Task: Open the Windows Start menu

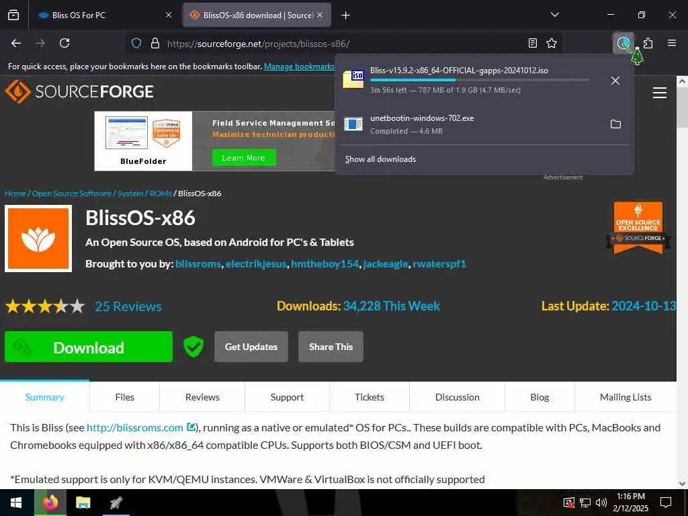Action: (16, 503)
